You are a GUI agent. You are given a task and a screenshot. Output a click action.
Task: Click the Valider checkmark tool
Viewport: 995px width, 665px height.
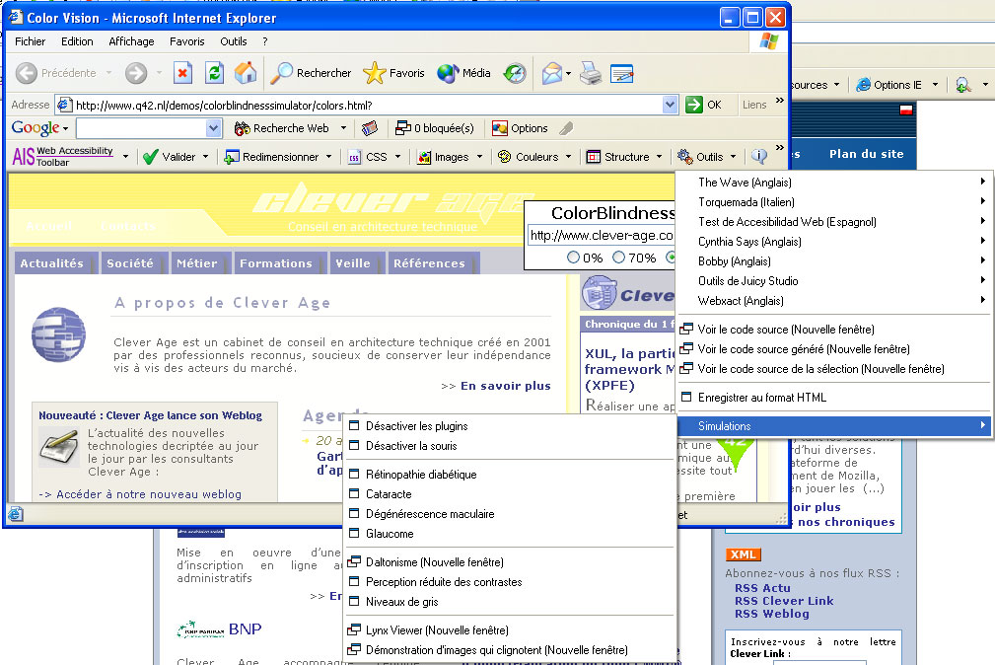(169, 157)
